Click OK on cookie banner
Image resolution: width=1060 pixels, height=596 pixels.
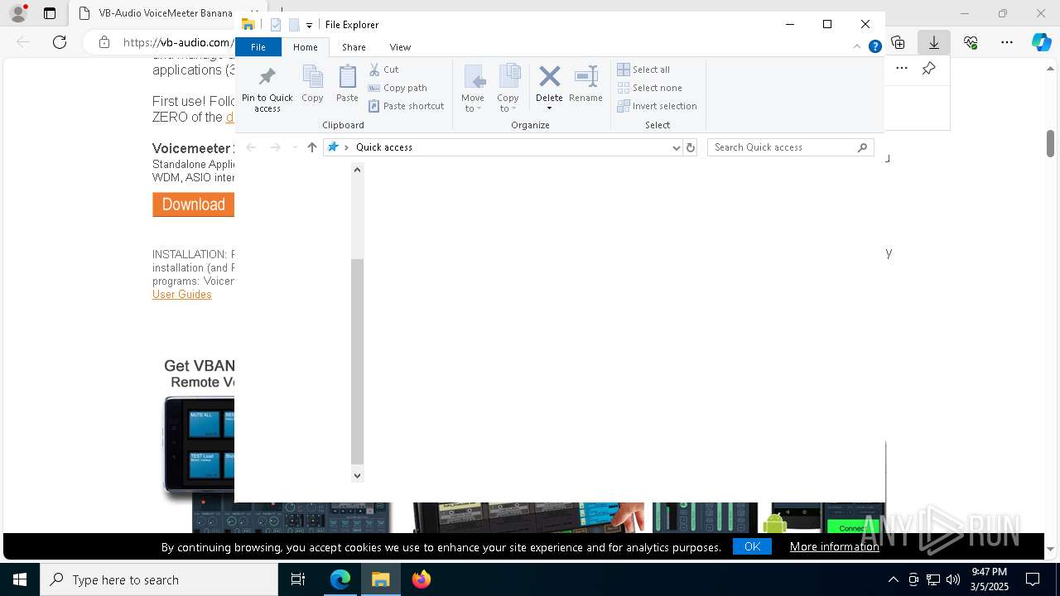[752, 546]
